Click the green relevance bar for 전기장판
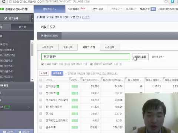Screen dimensions: 178x133 click(75, 86)
